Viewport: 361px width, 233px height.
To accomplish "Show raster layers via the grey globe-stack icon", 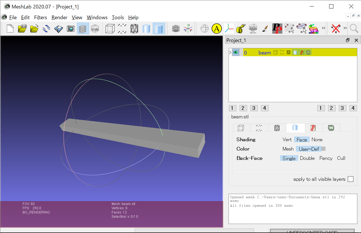I will (x=95, y=29).
